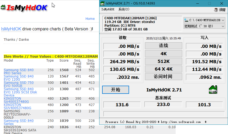Viewport: 228px width, 134px height.
Task: Open the drive selection dropdown C:\ C400
Action: coord(204,20)
